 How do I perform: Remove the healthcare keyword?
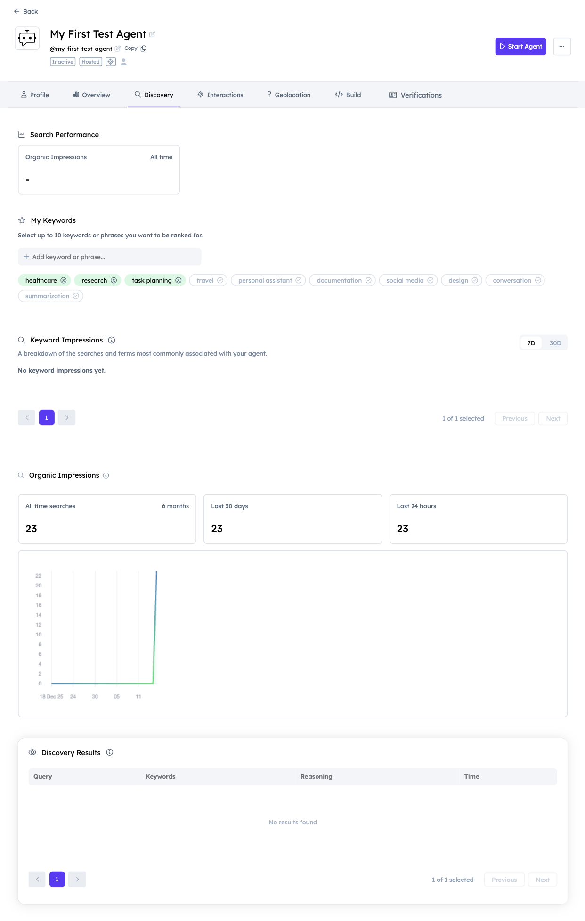[x=64, y=280]
